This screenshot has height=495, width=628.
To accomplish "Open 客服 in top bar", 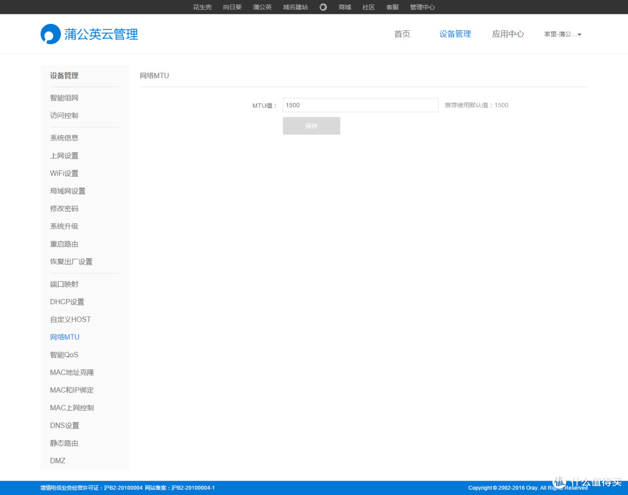I will click(x=392, y=7).
